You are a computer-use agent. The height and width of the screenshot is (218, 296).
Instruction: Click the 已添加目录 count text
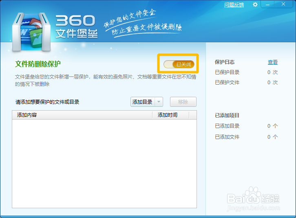click(272, 126)
